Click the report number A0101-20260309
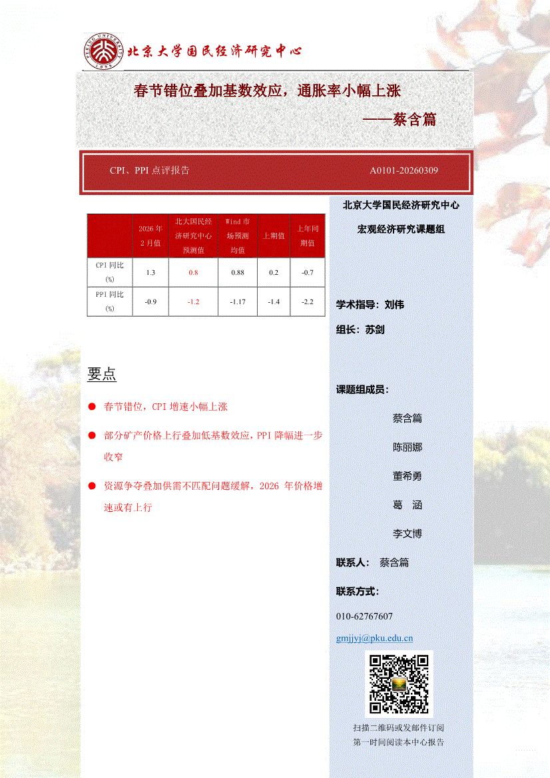Image resolution: width=550 pixels, height=778 pixels. point(404,170)
